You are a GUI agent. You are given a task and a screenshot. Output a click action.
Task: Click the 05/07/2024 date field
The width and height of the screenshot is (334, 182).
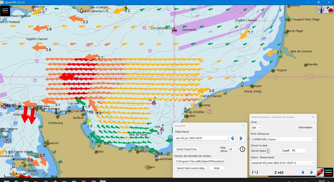pos(259,151)
